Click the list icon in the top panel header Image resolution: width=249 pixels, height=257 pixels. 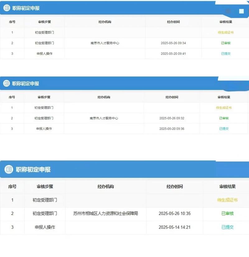click(x=7, y=8)
